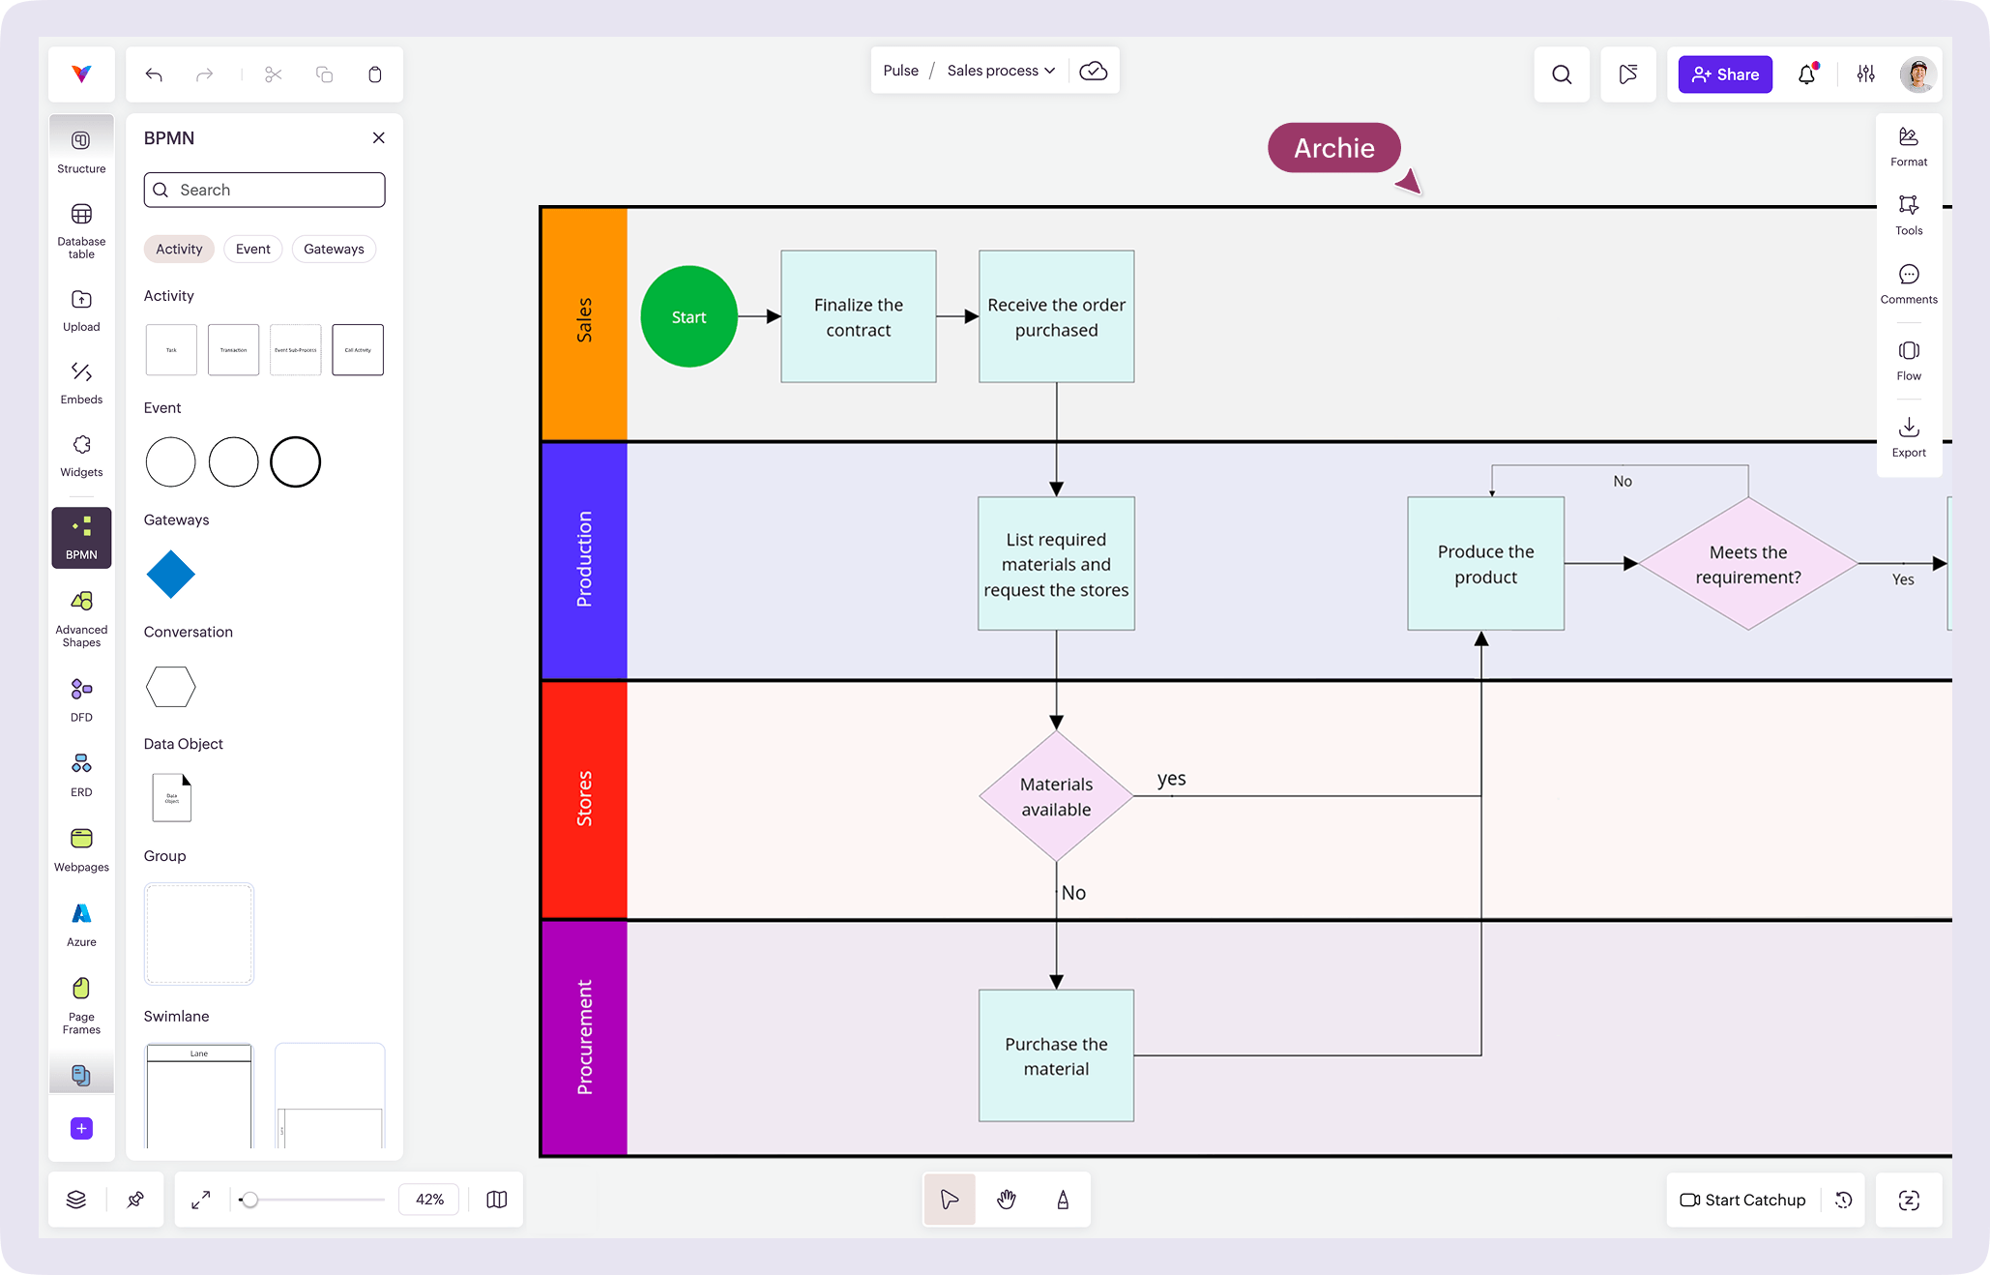Image resolution: width=1990 pixels, height=1275 pixels.
Task: Click the Share button
Action: (x=1724, y=74)
